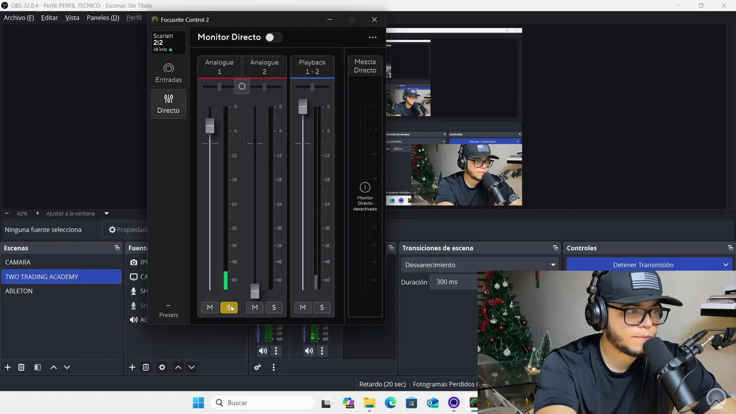Open the Entradas section in Focusrite sidebar
Screen dimensions: 736x414
(x=168, y=73)
